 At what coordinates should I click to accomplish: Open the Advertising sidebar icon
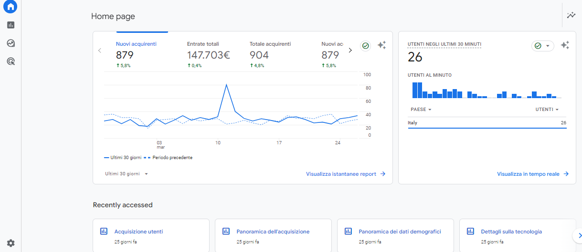[11, 61]
